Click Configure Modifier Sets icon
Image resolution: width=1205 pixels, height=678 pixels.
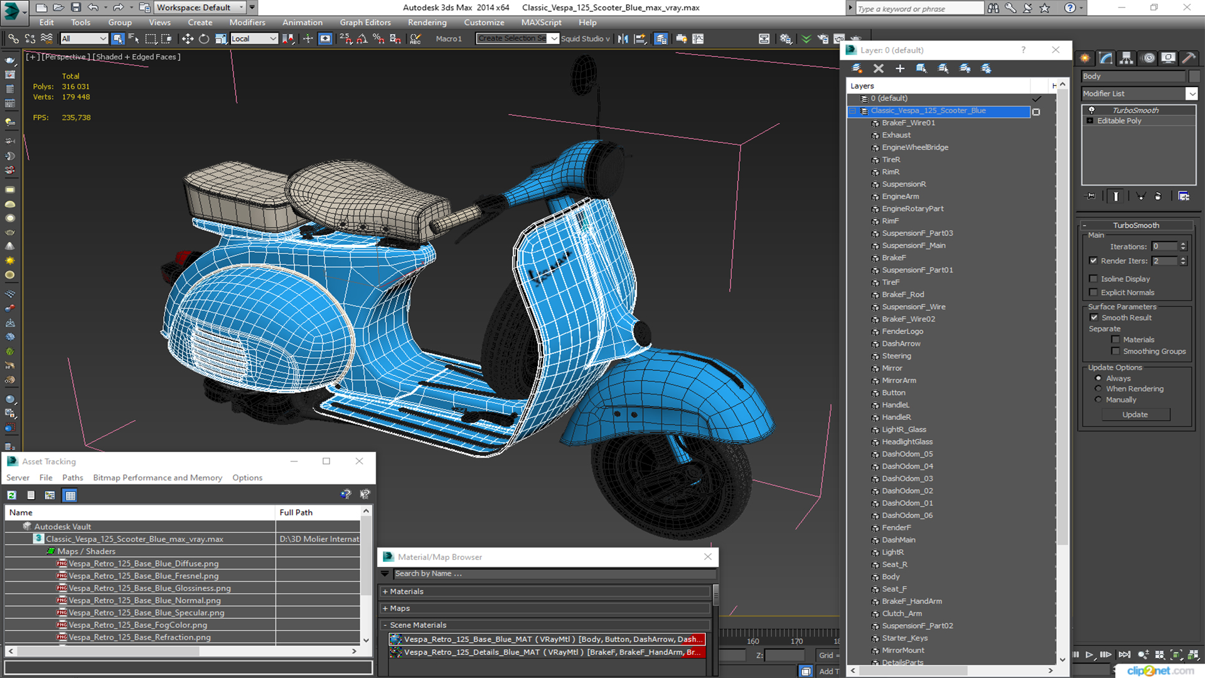1184,196
